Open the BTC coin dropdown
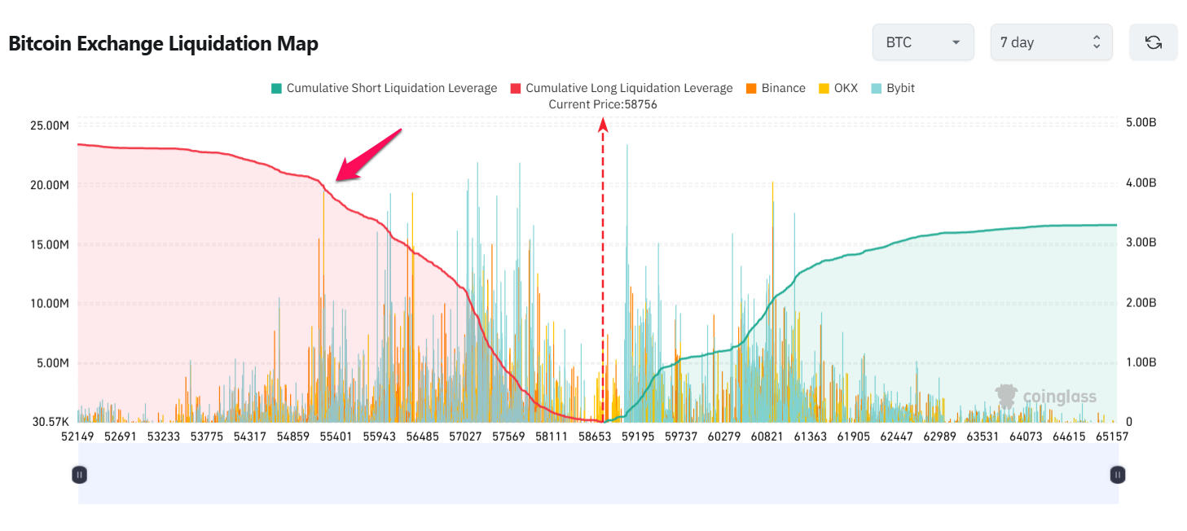Screen dimensions: 1187x531 point(923,42)
